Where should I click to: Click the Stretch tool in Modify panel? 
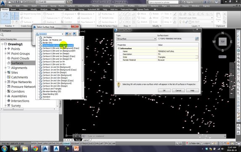(142, 22)
